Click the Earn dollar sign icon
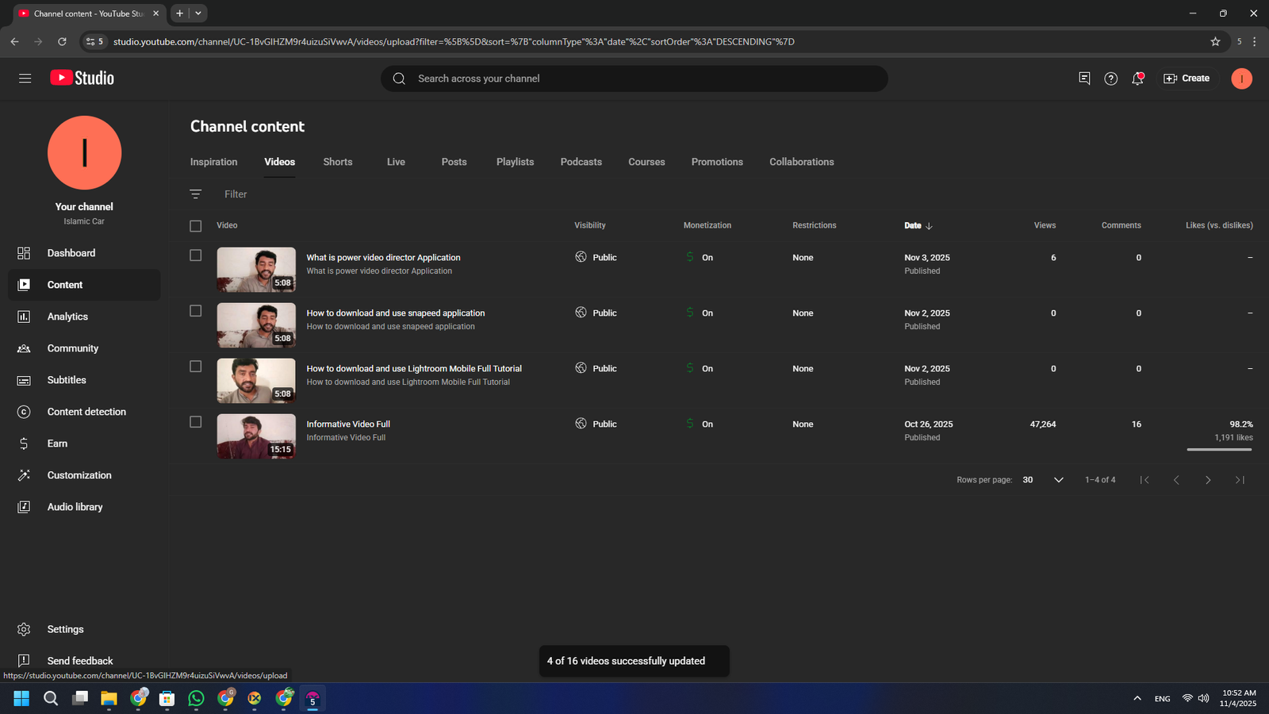This screenshot has height=714, width=1269. tap(24, 443)
